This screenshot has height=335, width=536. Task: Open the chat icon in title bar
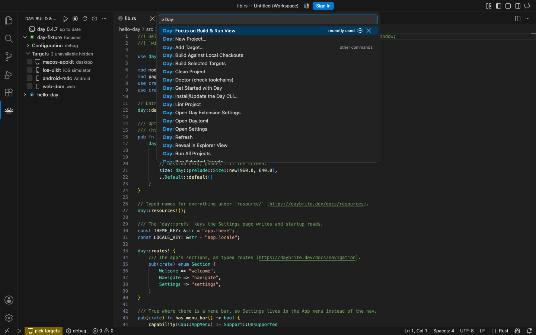click(x=527, y=6)
